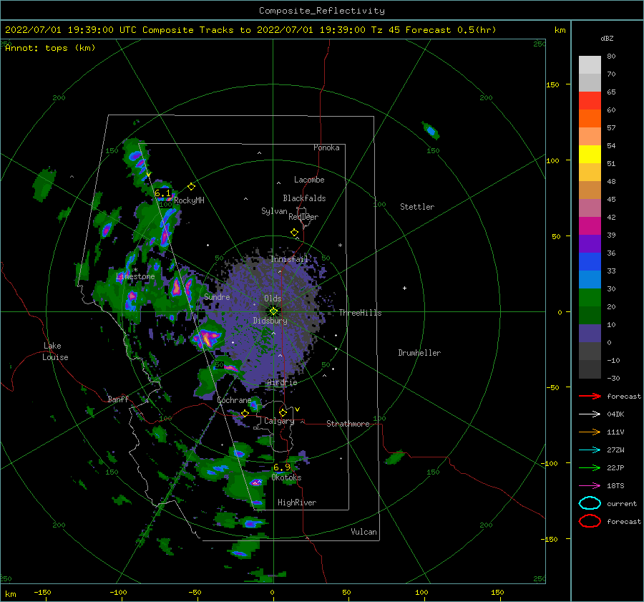644x602 pixels.
Task: Click the RedDeer city label
Action: [x=303, y=217]
